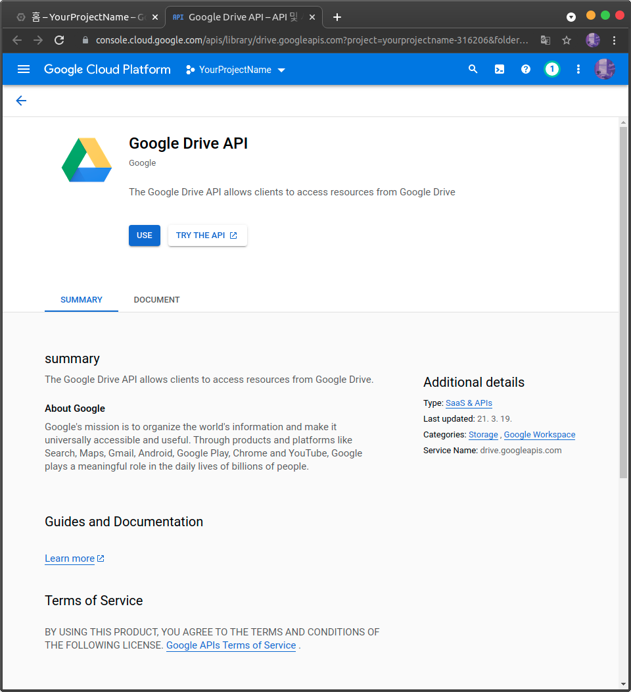Click the Google Drive logo image

tap(87, 160)
